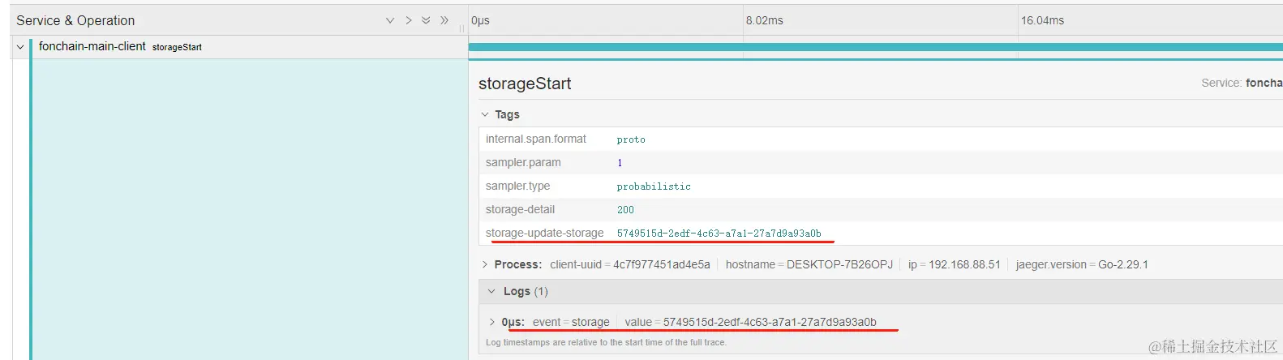Click the 8.02ms timeline tick label
The height and width of the screenshot is (360, 1283).
765,20
